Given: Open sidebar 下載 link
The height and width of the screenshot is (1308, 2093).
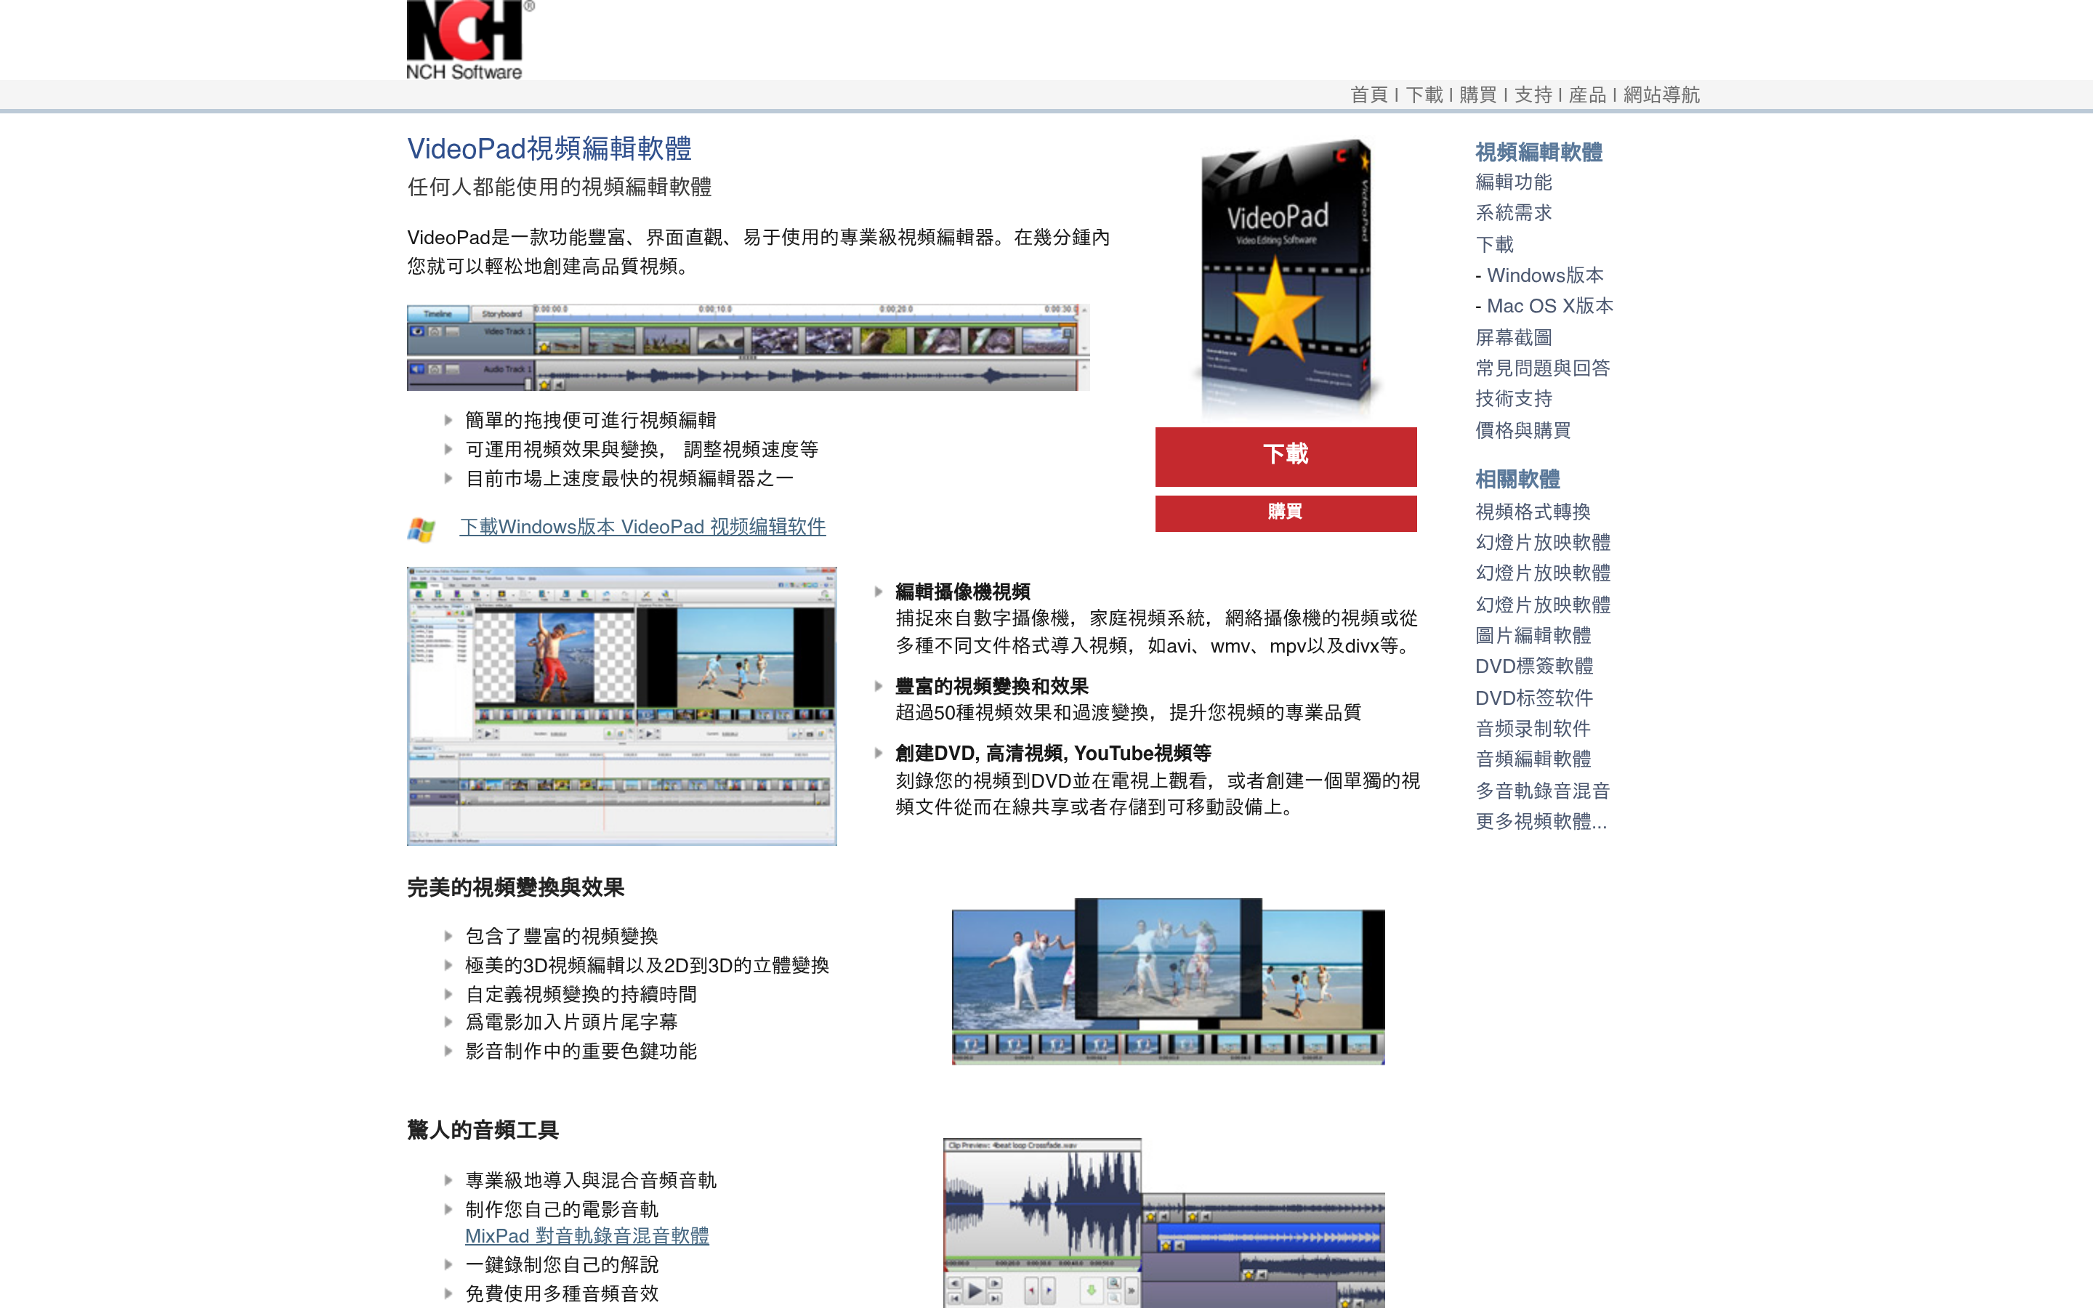Looking at the screenshot, I should 1494,245.
